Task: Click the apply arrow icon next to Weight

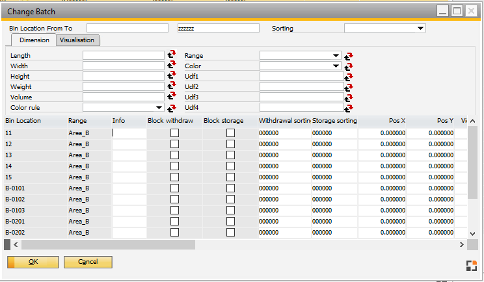Action: (172, 87)
